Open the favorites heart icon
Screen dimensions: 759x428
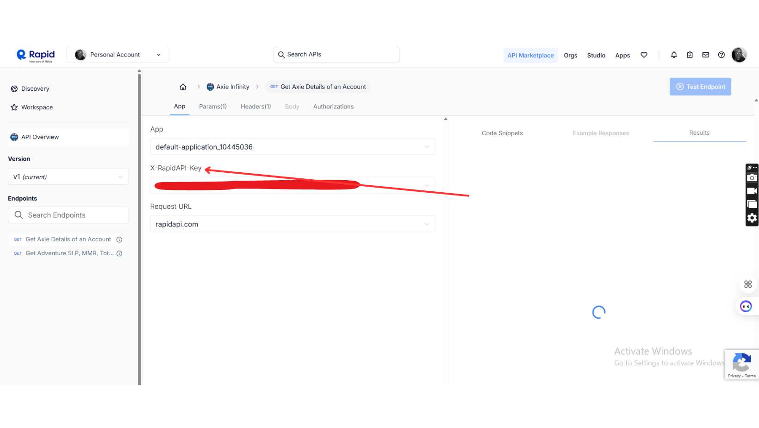pos(644,55)
